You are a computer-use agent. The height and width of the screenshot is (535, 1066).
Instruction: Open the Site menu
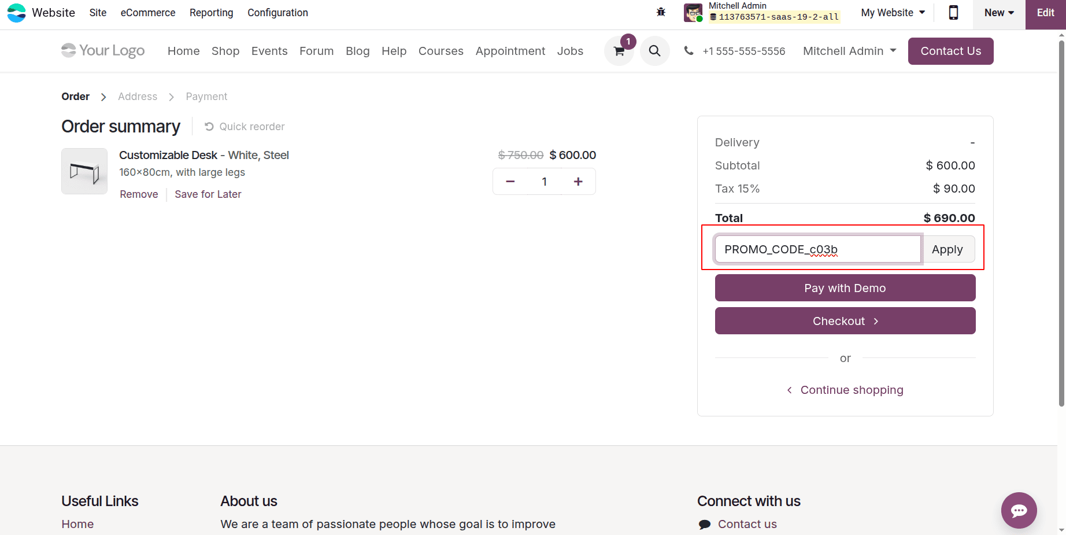coord(98,13)
